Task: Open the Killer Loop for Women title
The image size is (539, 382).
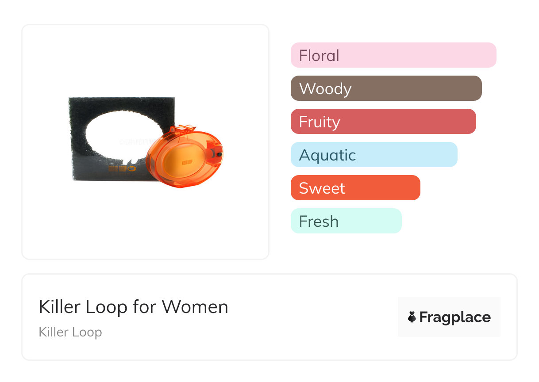Action: 133,307
